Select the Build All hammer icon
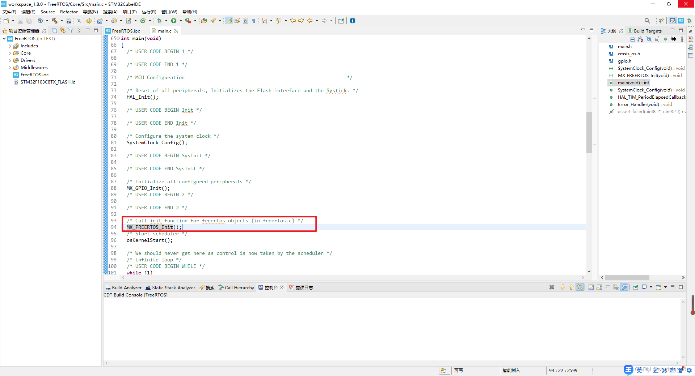The height and width of the screenshot is (376, 695). [x=55, y=21]
